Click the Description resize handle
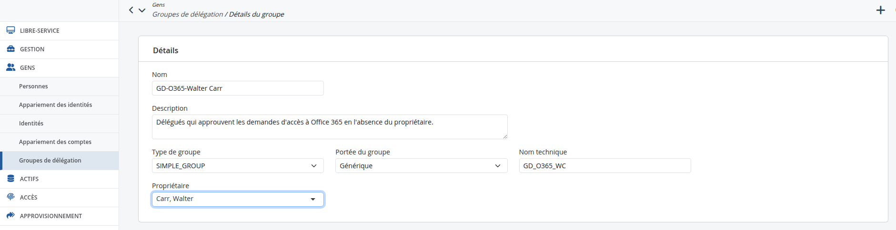Viewport: 896px width, 230px height. [x=504, y=136]
